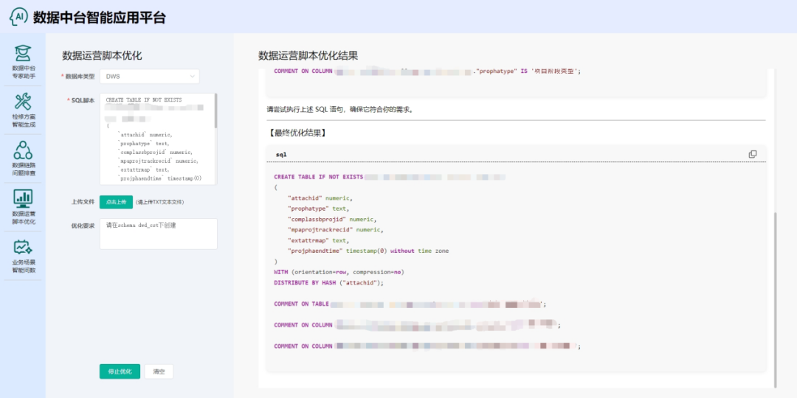This screenshot has height=398, width=797.
Task: Click the 数据中台智能应用平台 title
Action: click(99, 17)
